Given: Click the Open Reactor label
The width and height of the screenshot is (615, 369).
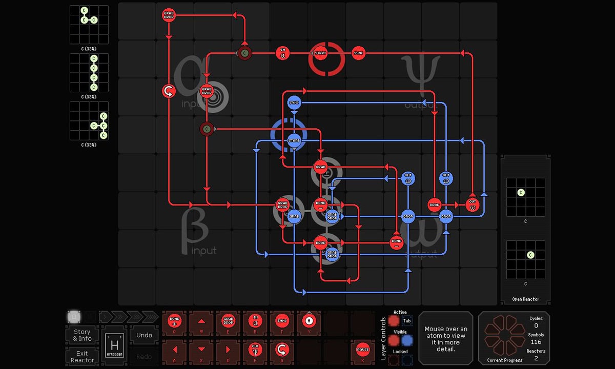Looking at the screenshot, I should point(525,299).
